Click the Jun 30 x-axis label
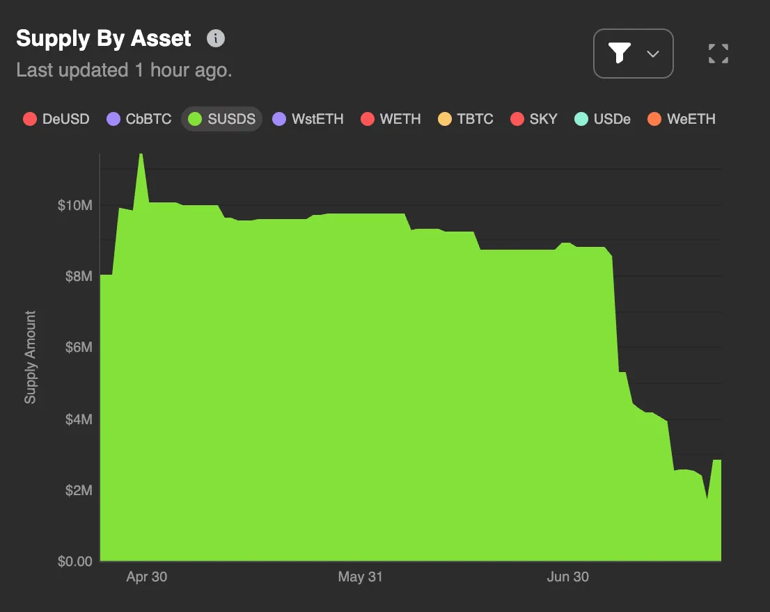The image size is (770, 612). (568, 577)
